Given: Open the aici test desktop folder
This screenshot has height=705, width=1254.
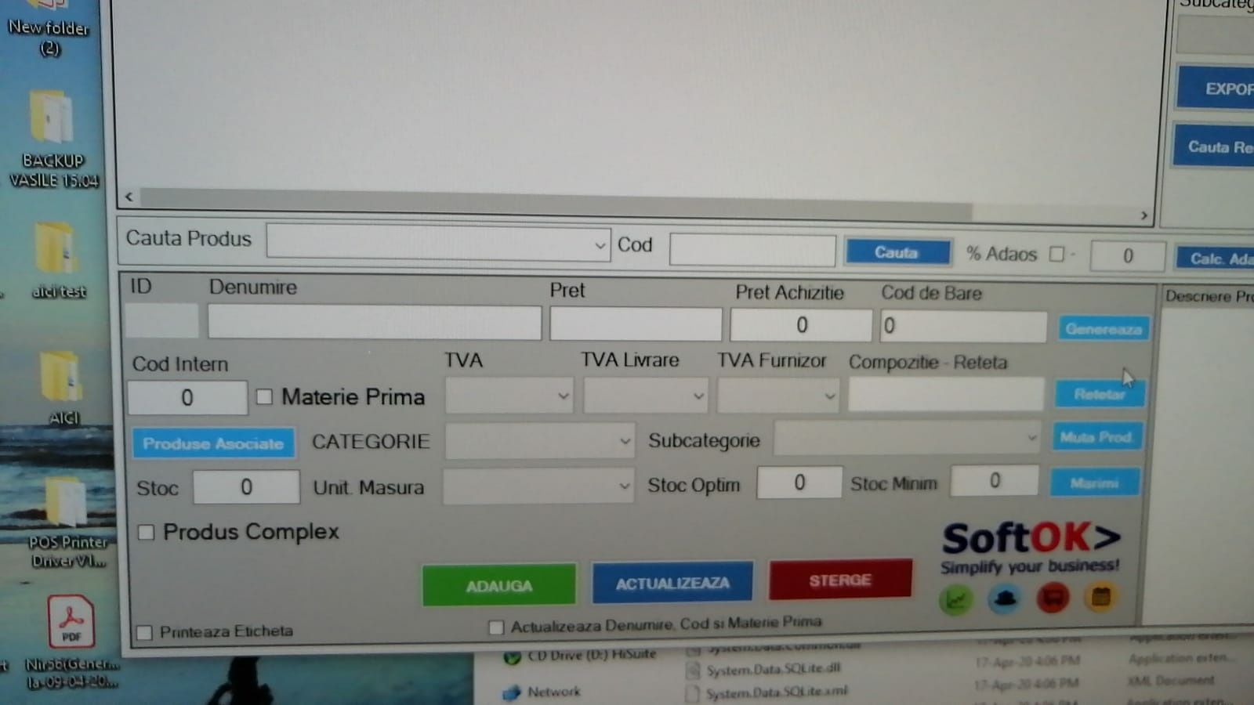Looking at the screenshot, I should pos(57,261).
